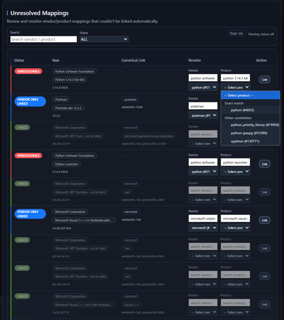Click the product field containing "python launcher"
Screen dimensions: 284x320
tap(235, 162)
